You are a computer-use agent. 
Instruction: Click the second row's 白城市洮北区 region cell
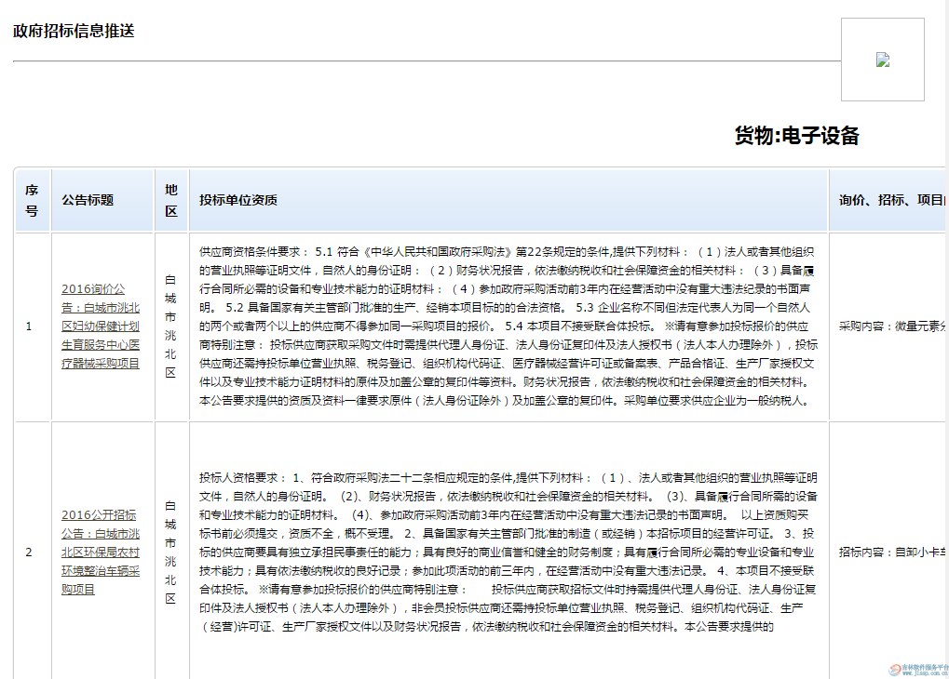click(170, 552)
